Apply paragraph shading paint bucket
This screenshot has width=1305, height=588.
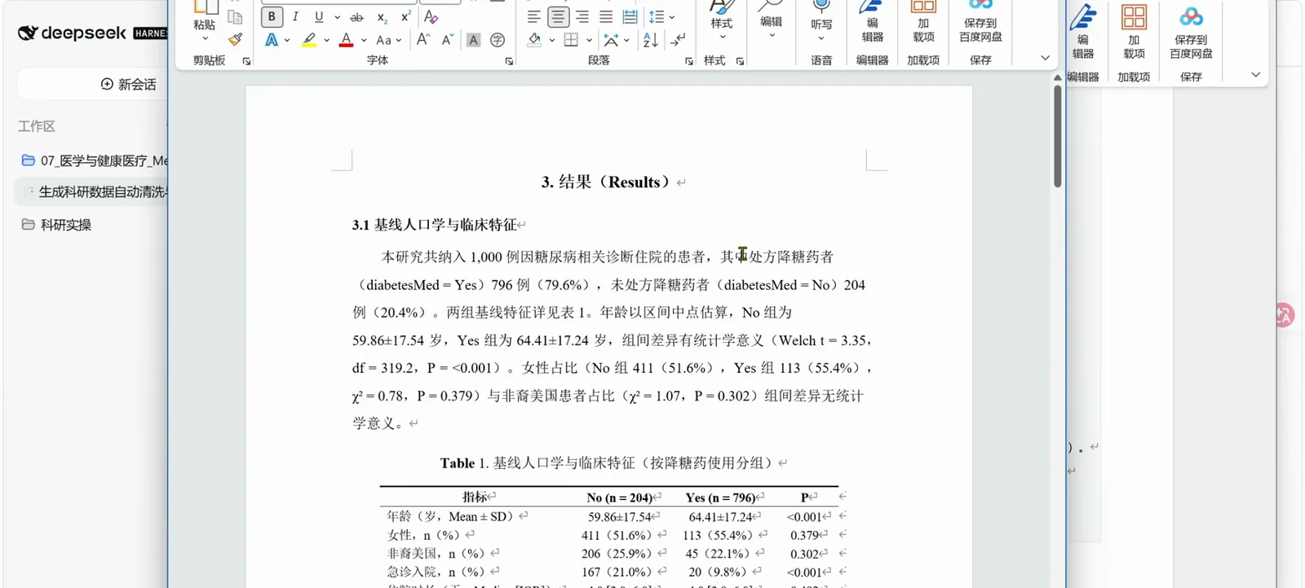coord(534,40)
